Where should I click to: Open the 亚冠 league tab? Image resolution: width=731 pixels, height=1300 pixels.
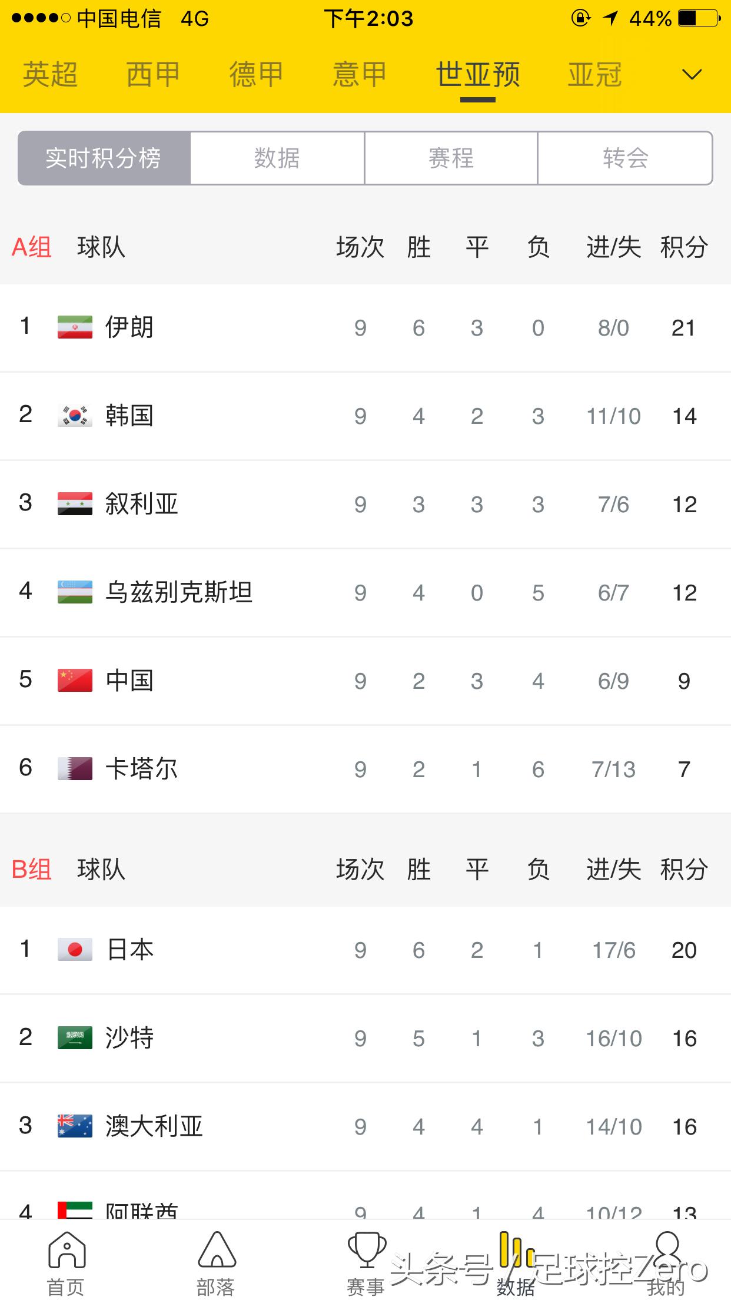pos(594,74)
